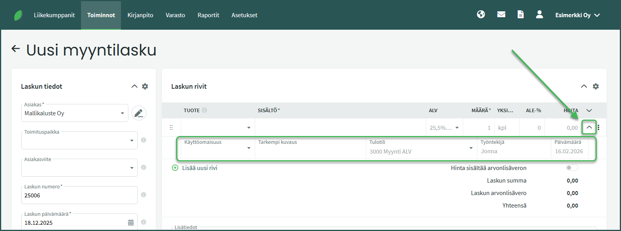The width and height of the screenshot is (621, 231).
Task: Open the Tulotili dropdown
Action: (x=471, y=148)
